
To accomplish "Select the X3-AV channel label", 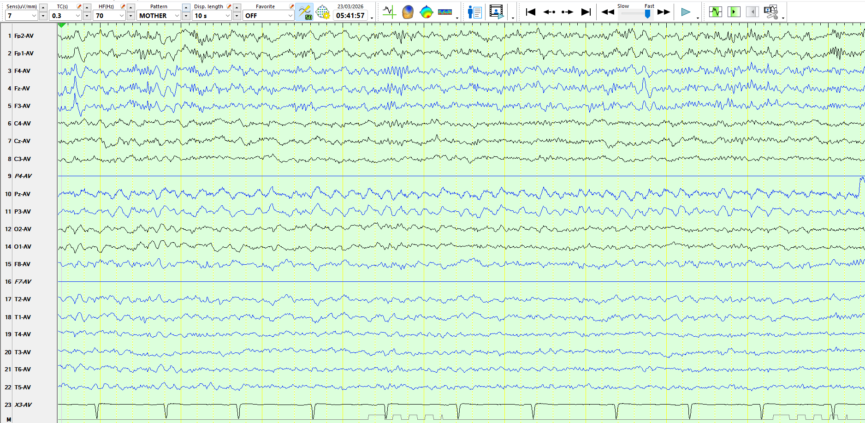I will point(23,405).
